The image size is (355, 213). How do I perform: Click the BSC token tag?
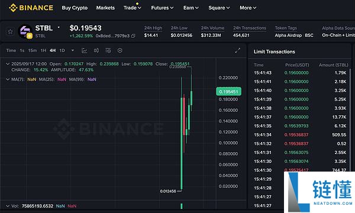(x=309, y=35)
